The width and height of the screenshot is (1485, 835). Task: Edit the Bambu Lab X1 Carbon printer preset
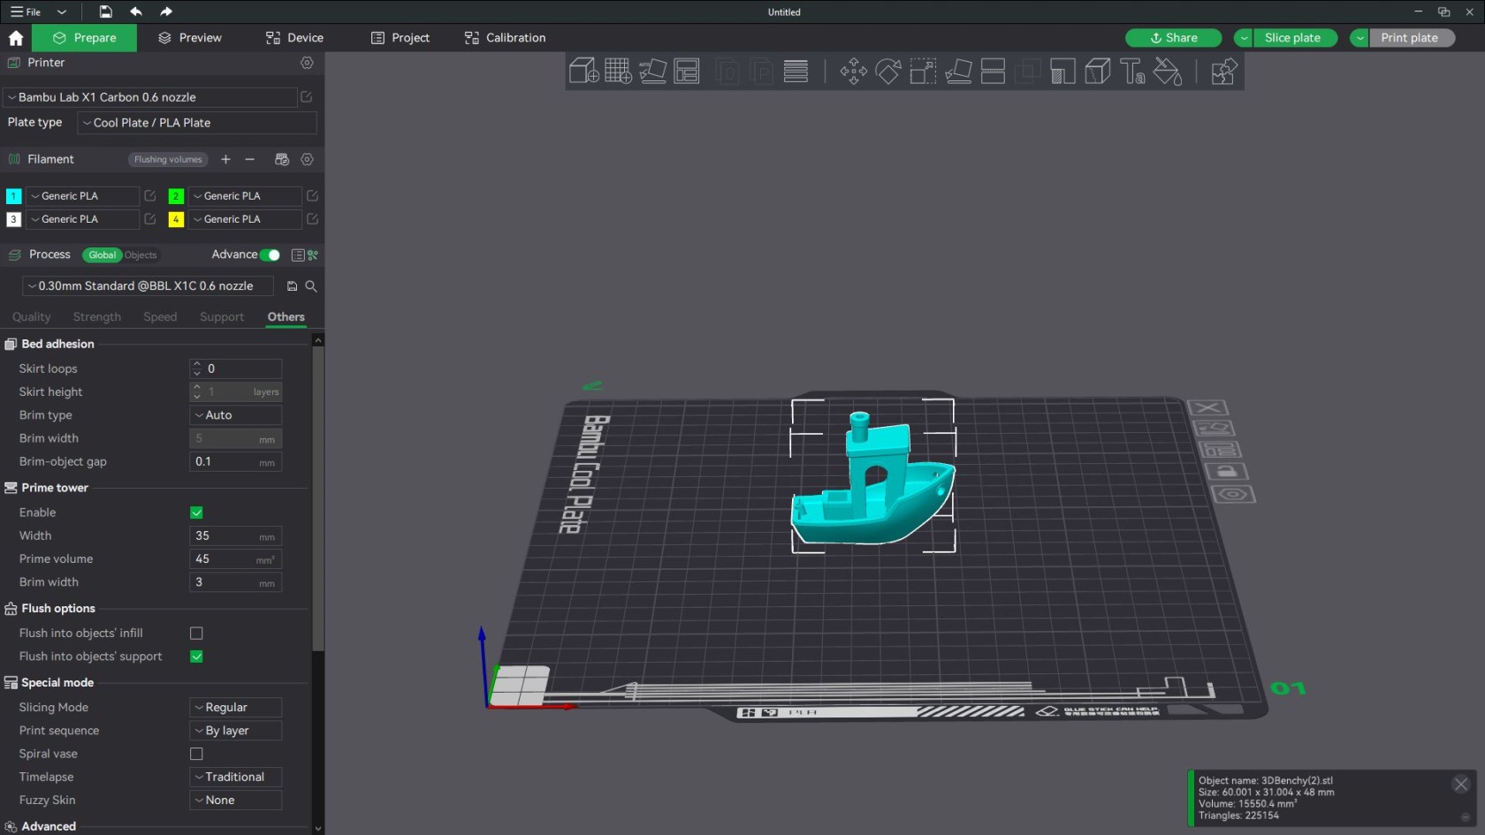pyautogui.click(x=307, y=97)
